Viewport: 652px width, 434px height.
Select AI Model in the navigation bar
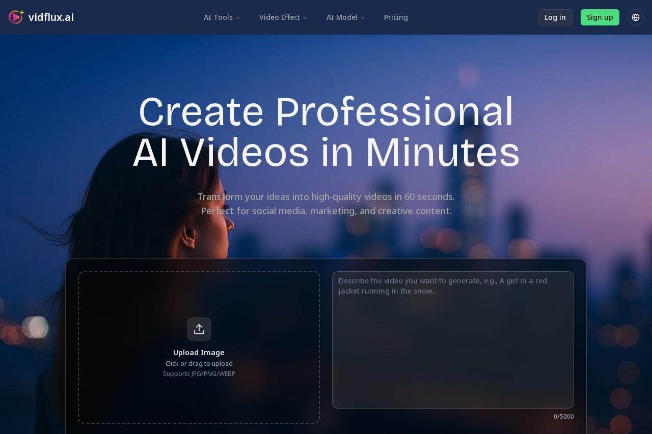pyautogui.click(x=342, y=17)
